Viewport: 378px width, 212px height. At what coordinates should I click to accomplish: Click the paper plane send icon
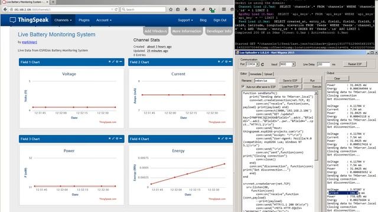point(203,9)
